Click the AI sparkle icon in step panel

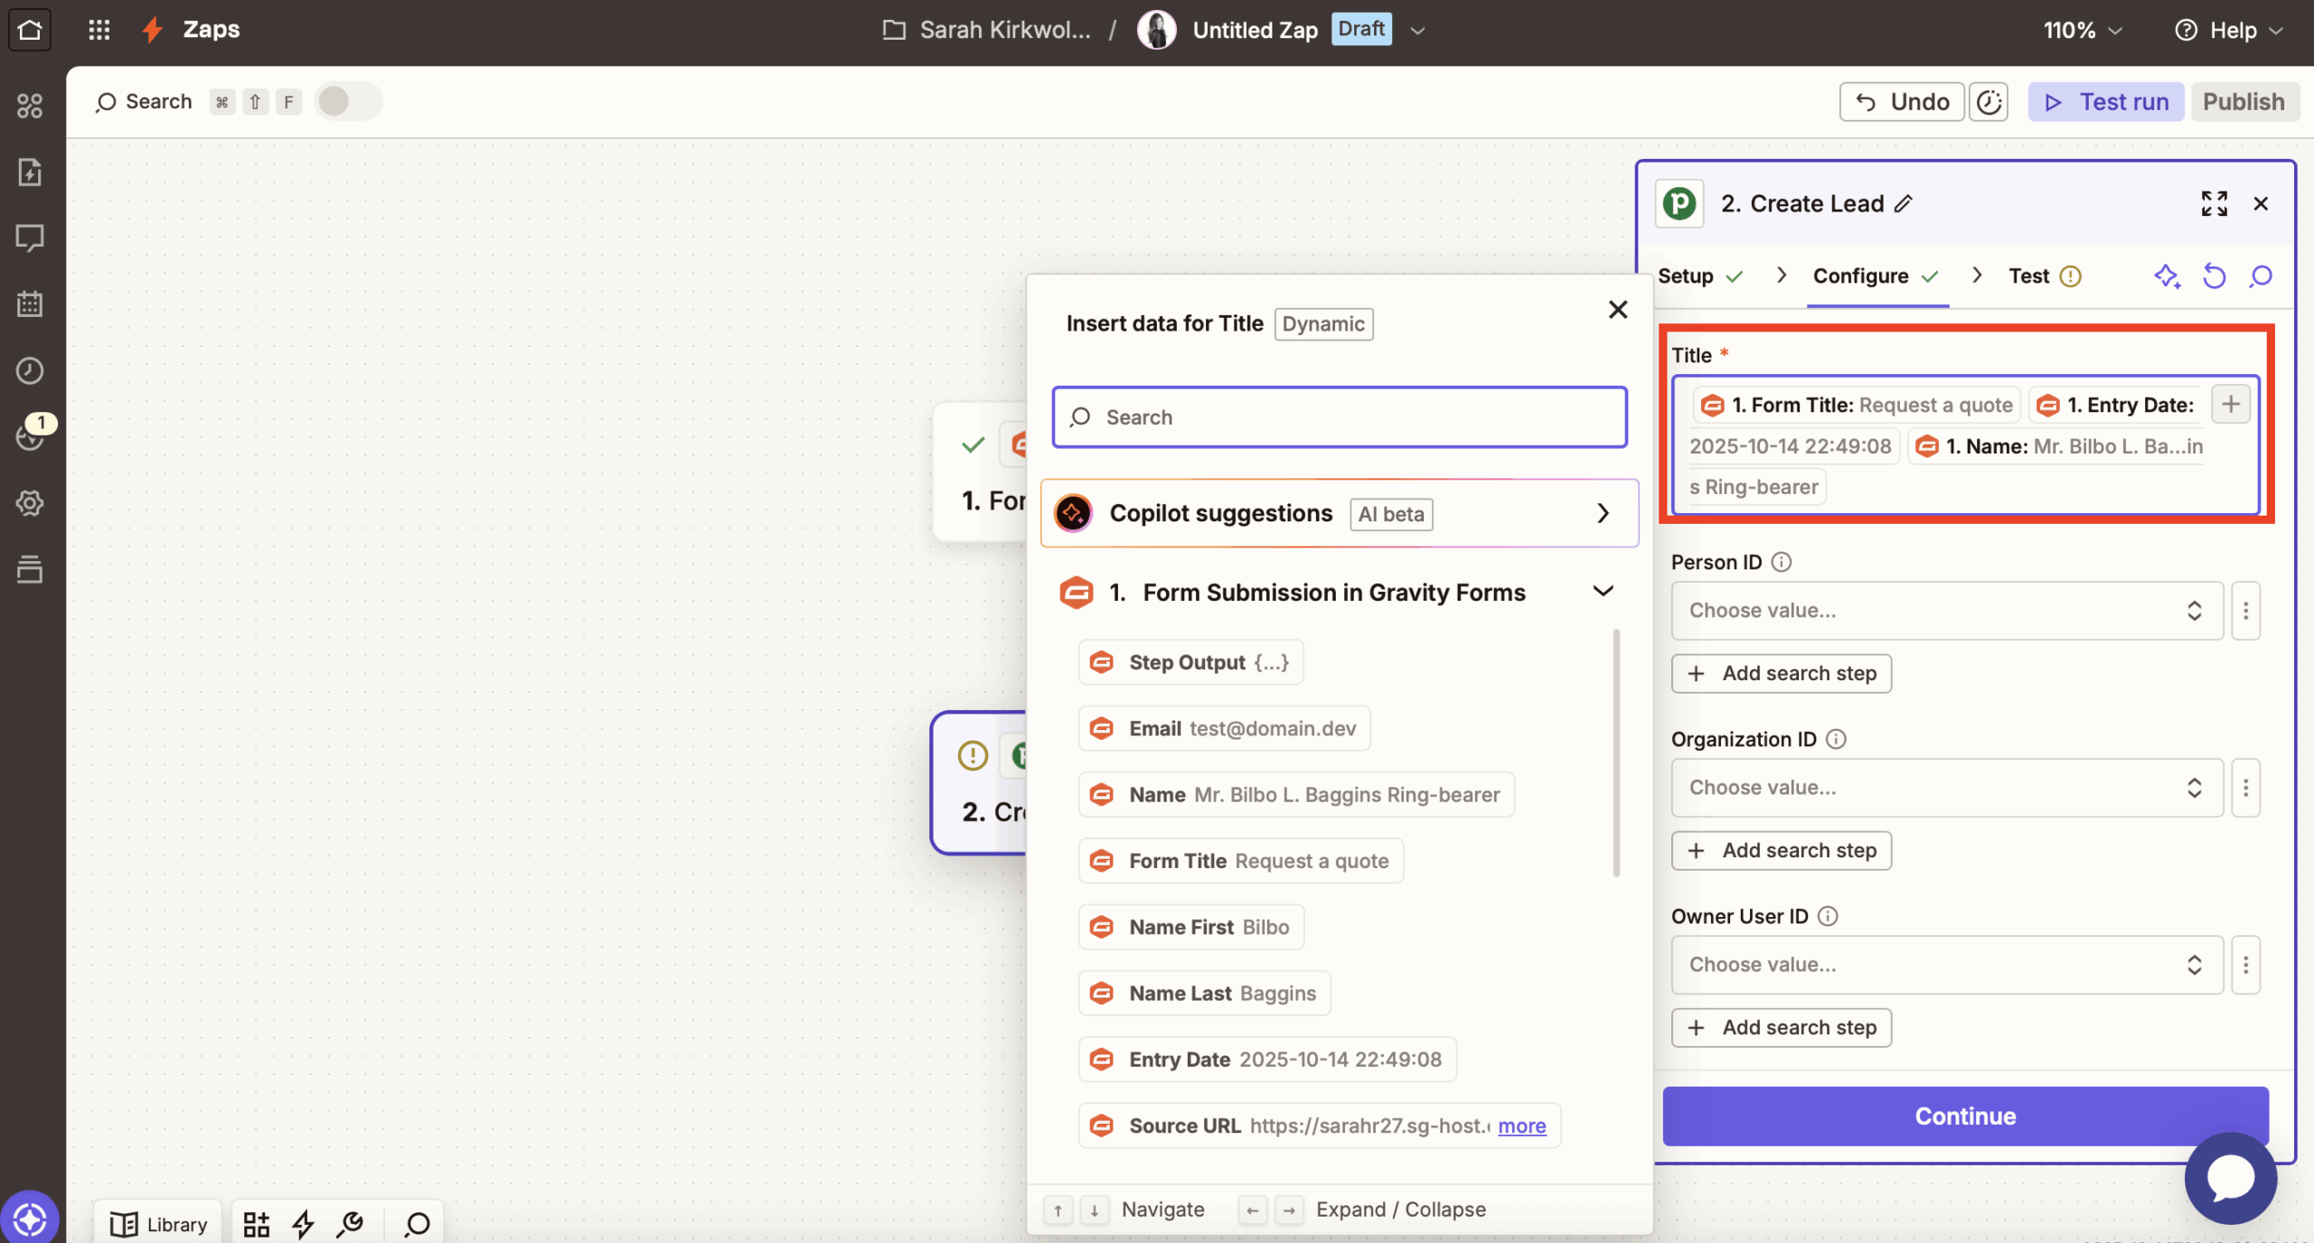pyautogui.click(x=2167, y=276)
